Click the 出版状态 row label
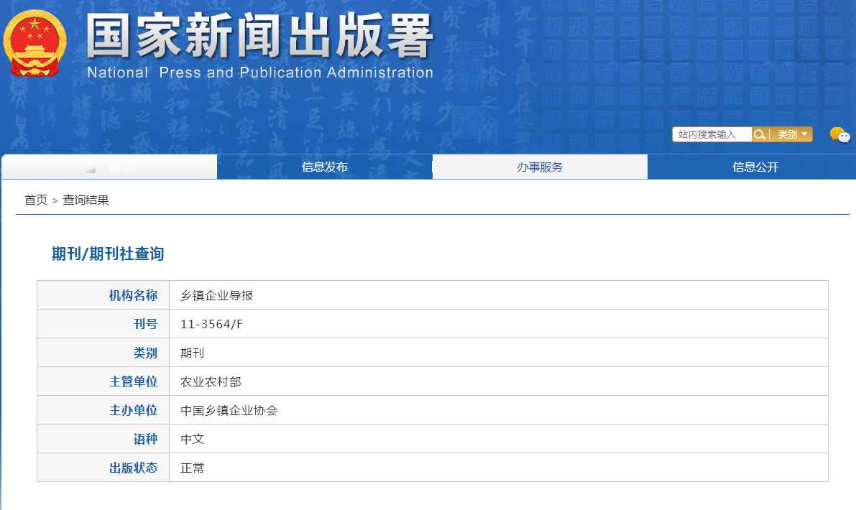The image size is (856, 510). (x=133, y=468)
